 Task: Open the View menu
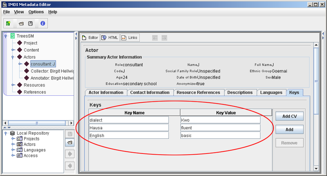(19, 12)
